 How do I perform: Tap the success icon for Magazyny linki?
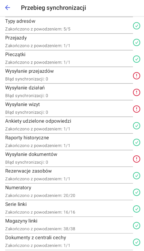(137, 225)
